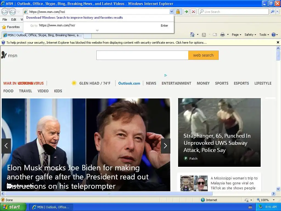
Task: Select the MSN browser tab
Action: click(x=43, y=35)
